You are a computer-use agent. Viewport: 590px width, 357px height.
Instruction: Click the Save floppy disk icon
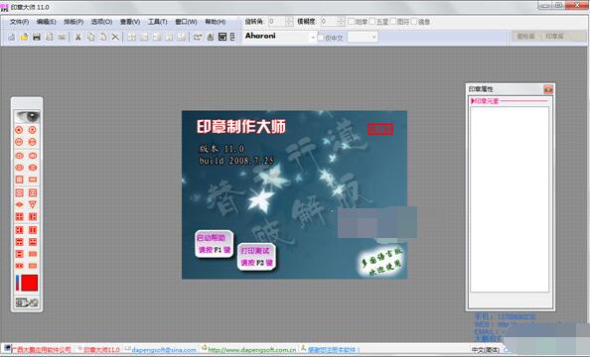(x=37, y=37)
